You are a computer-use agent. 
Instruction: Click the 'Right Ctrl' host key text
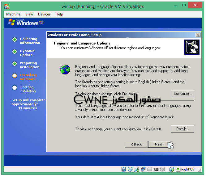pyautogui.click(x=188, y=169)
